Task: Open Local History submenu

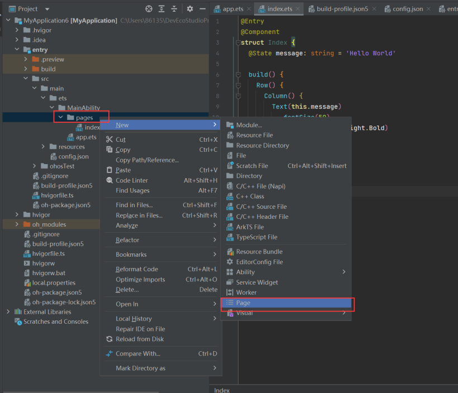Action: coord(161,319)
